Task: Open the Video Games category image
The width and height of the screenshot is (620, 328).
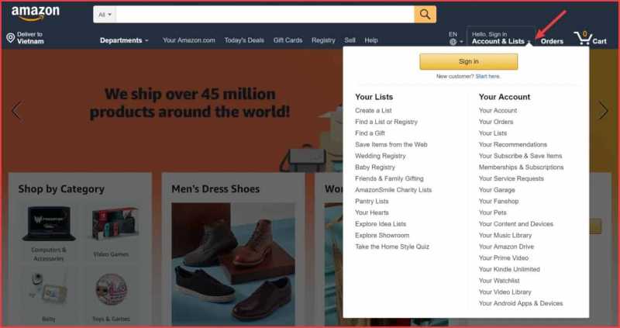Action: tap(112, 224)
